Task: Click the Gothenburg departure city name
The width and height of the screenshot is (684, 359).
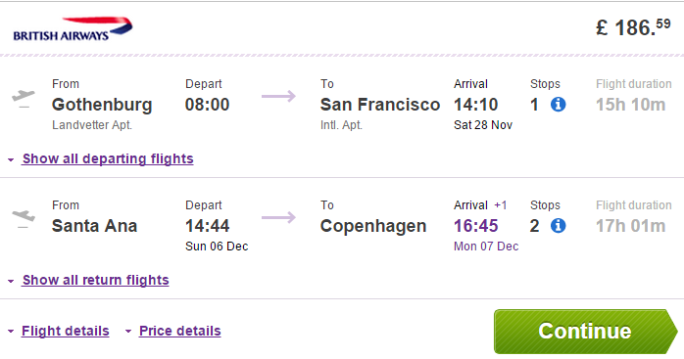Action: point(102,105)
